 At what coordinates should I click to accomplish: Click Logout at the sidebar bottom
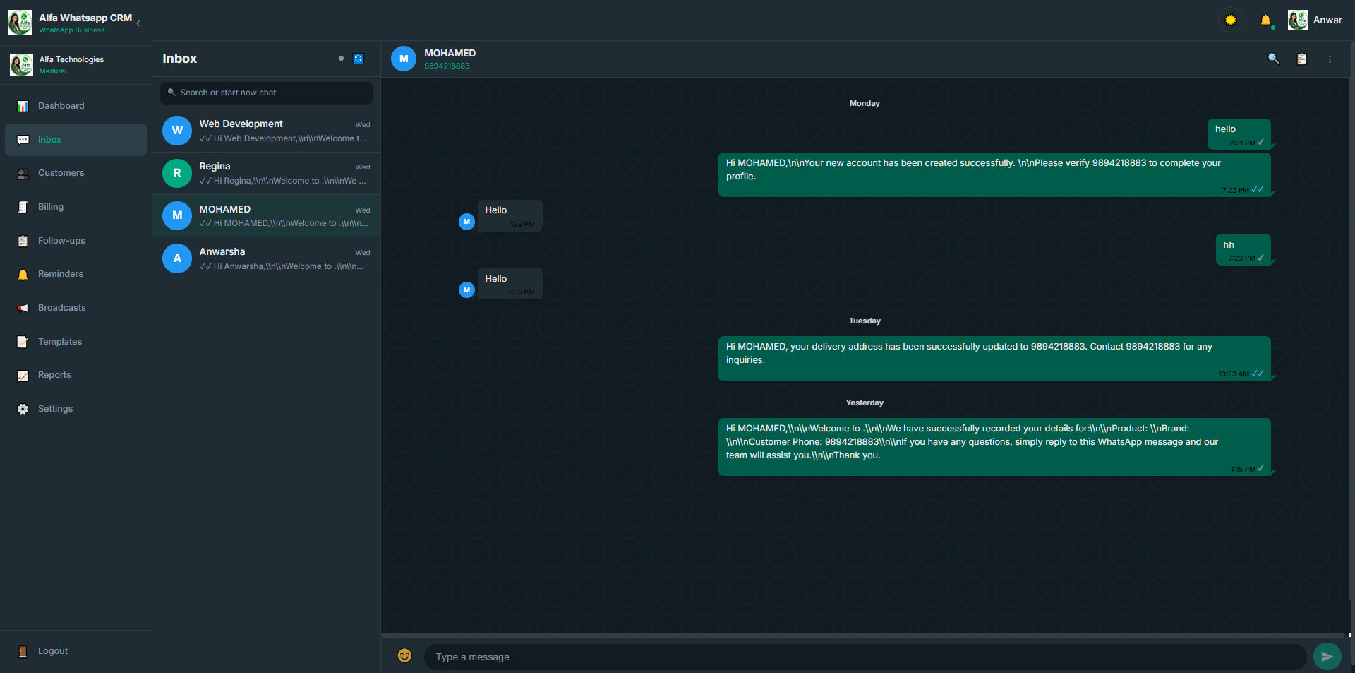tap(76, 651)
